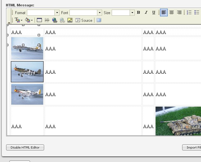Open the Format dropdown arrow
Image resolution: width=201 pixels, height=162 pixels.
57,13
